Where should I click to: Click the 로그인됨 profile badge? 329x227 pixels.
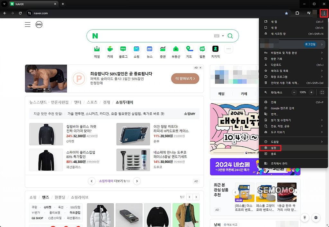coord(310,44)
